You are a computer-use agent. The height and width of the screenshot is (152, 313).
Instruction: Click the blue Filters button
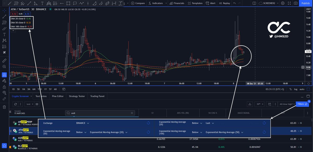click(x=302, y=104)
